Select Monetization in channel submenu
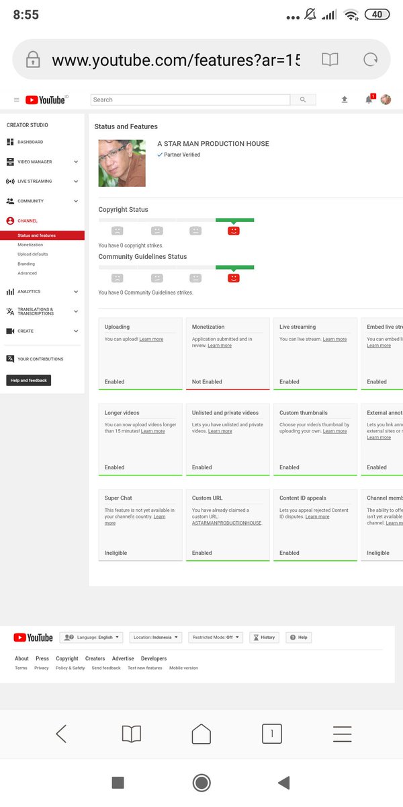Image resolution: width=403 pixels, height=807 pixels. click(x=30, y=245)
